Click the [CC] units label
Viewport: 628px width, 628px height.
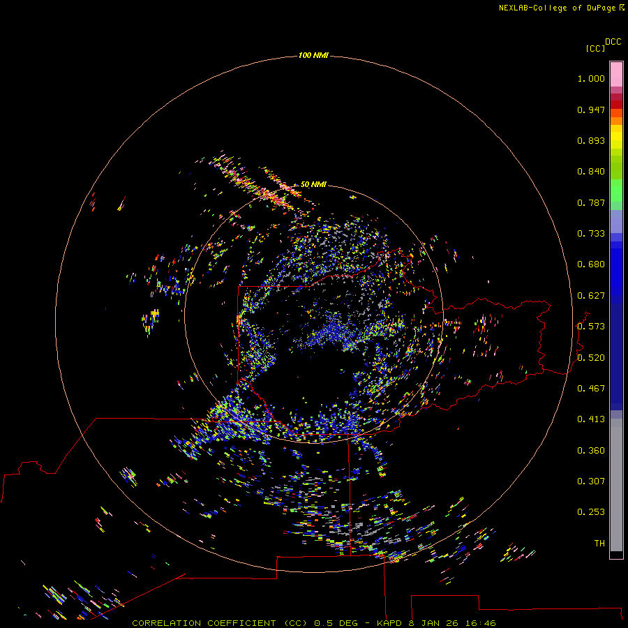(595, 48)
